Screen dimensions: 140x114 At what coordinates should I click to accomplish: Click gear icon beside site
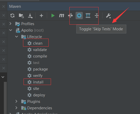coord(30,89)
